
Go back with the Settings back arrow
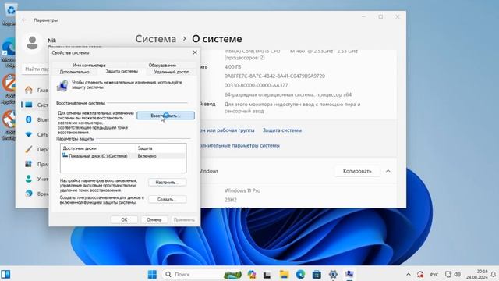click(24, 20)
